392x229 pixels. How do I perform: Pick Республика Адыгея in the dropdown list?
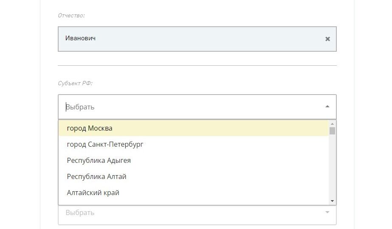(194, 160)
